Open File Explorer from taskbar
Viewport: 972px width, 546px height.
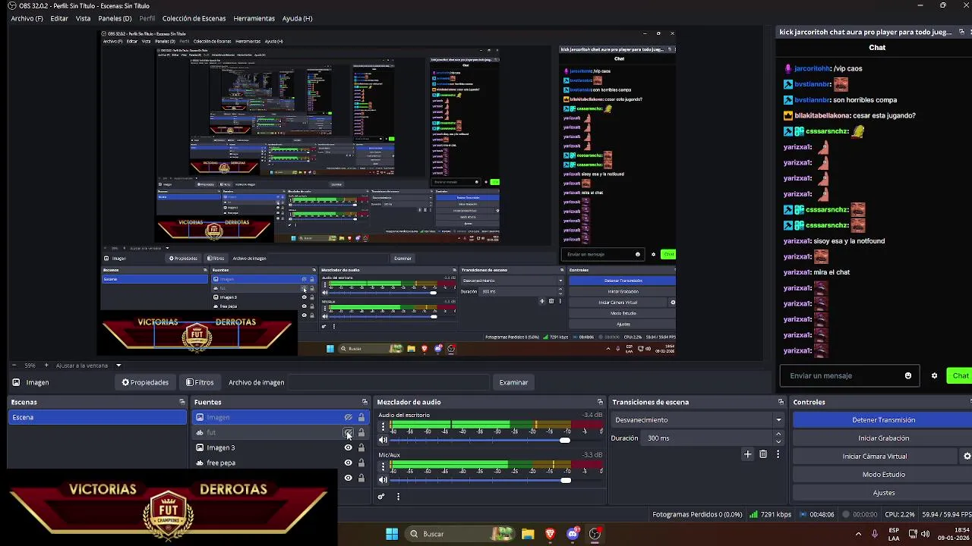click(528, 534)
